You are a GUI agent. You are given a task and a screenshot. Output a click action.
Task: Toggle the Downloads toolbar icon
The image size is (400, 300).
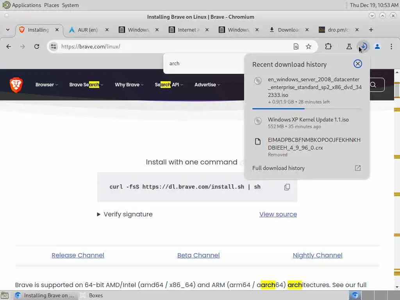364,46
